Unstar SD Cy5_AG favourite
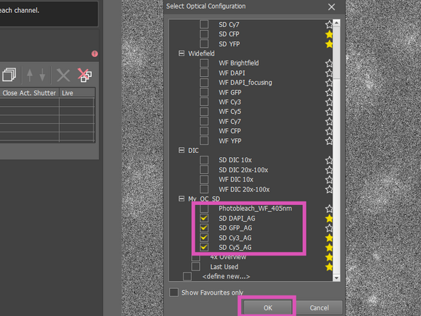421x316 pixels. pos(329,248)
